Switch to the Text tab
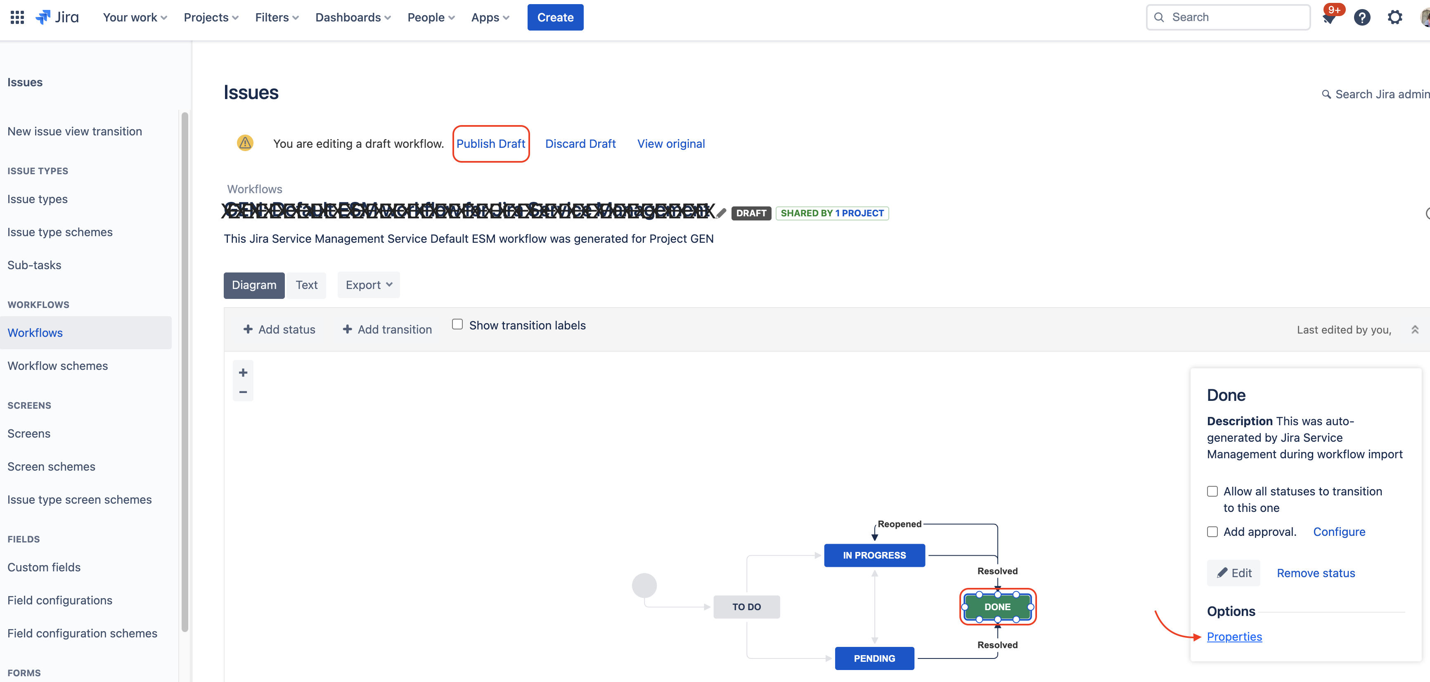1430x682 pixels. coord(306,285)
